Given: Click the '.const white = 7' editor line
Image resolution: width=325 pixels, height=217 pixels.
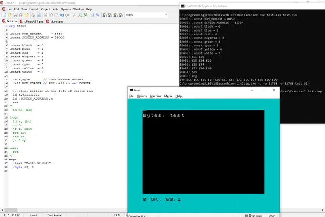Looking at the screenshot, I should (x=26, y=72).
